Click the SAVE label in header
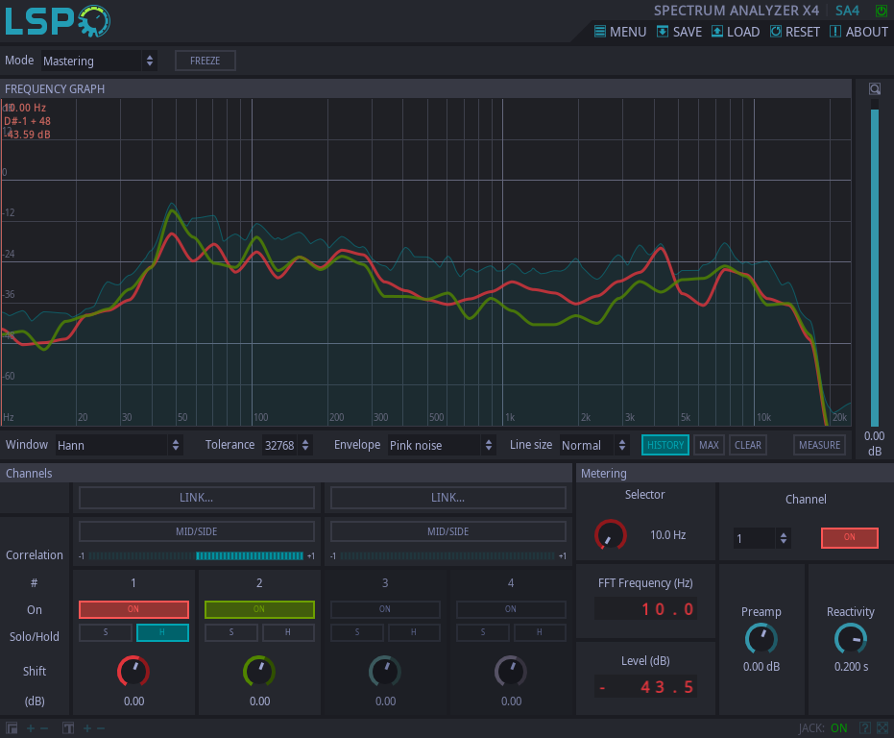Viewport: 894px width, 738px height. (x=687, y=32)
